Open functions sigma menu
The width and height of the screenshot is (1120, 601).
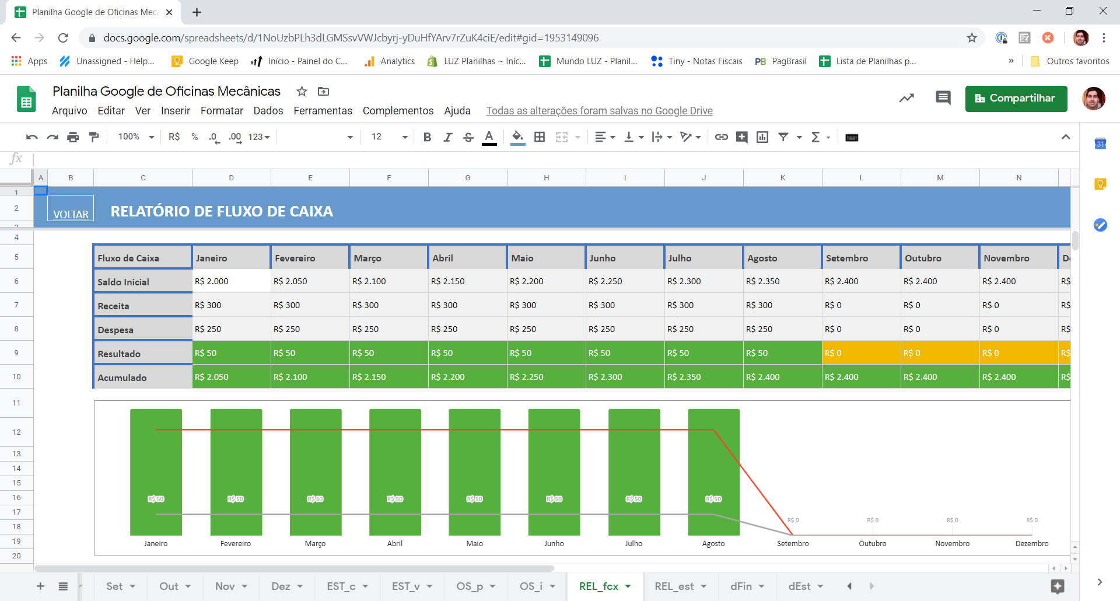pos(820,137)
